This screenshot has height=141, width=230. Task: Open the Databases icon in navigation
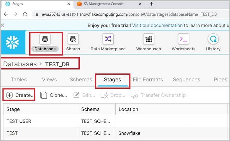point(45,39)
